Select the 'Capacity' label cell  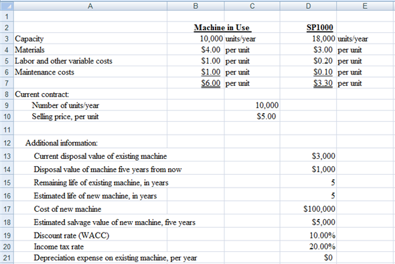coord(29,39)
